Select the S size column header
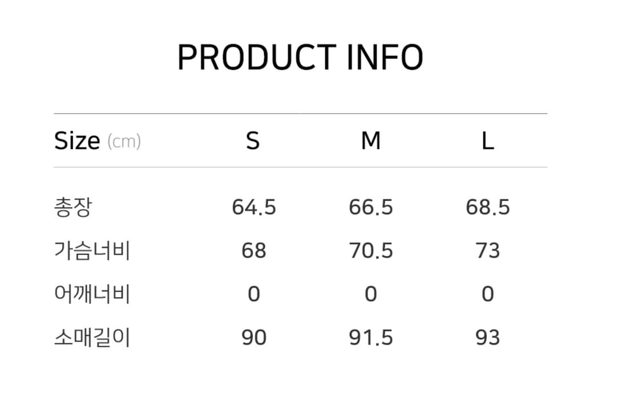This screenshot has height=413, width=642. tap(253, 140)
